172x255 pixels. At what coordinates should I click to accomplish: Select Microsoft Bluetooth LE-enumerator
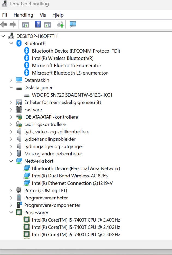click(70, 73)
